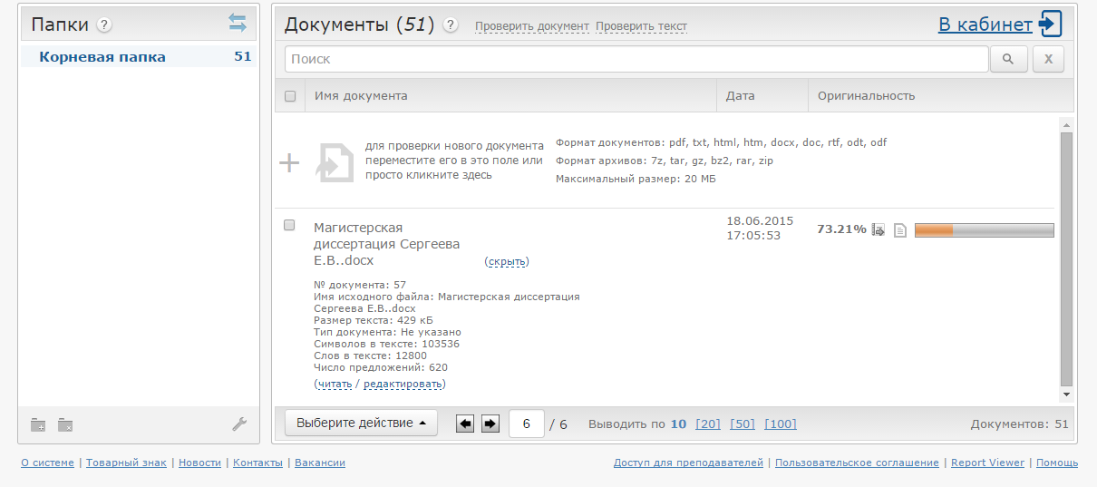1097x487 pixels.
Task: Click the Проверить документ link
Action: pyautogui.click(x=531, y=26)
